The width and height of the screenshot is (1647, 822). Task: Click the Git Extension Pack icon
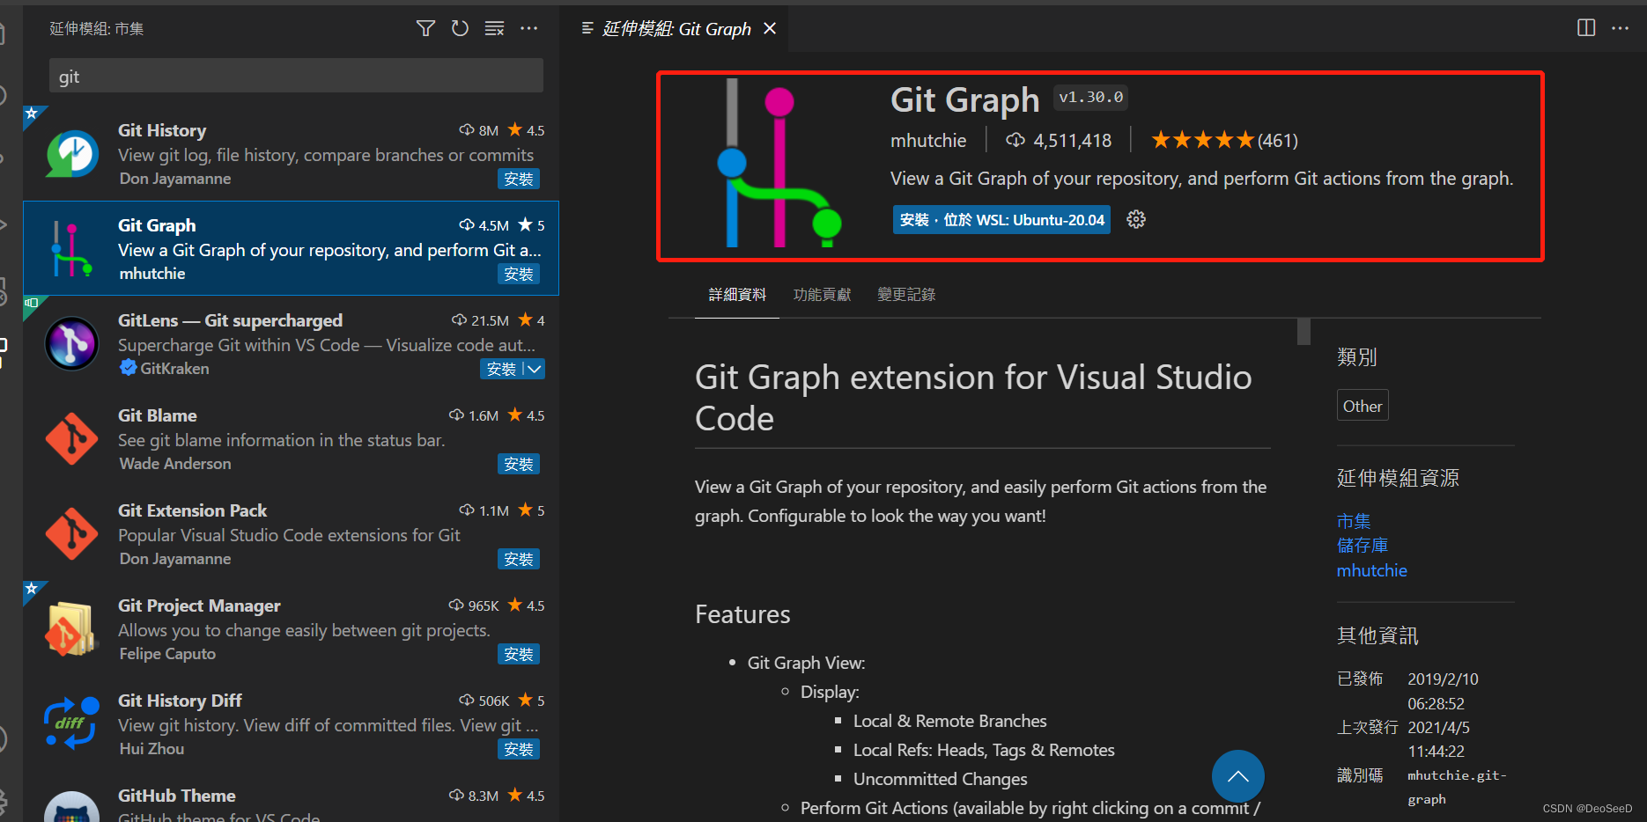(x=72, y=533)
